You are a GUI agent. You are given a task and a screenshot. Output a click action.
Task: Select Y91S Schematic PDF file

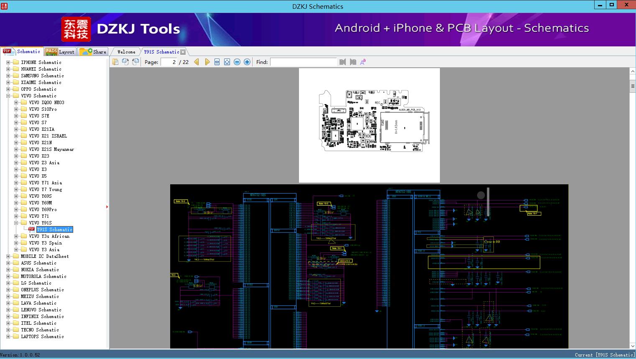tap(55, 229)
